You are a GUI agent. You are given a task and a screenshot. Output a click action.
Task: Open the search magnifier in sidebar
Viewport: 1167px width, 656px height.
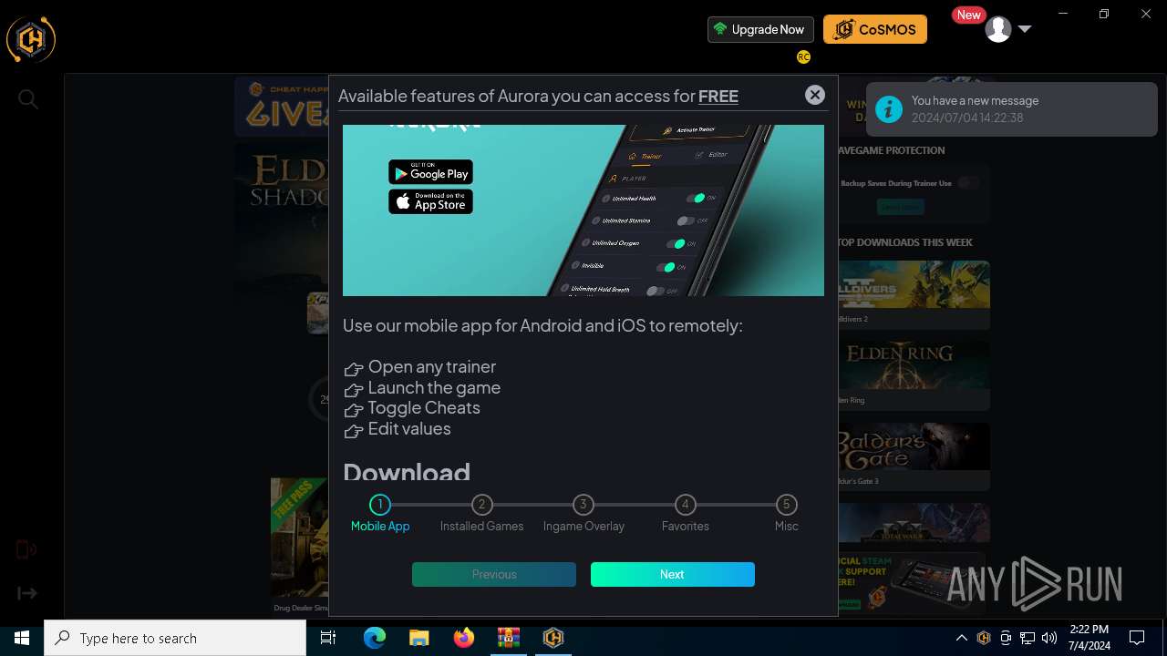pos(28,99)
